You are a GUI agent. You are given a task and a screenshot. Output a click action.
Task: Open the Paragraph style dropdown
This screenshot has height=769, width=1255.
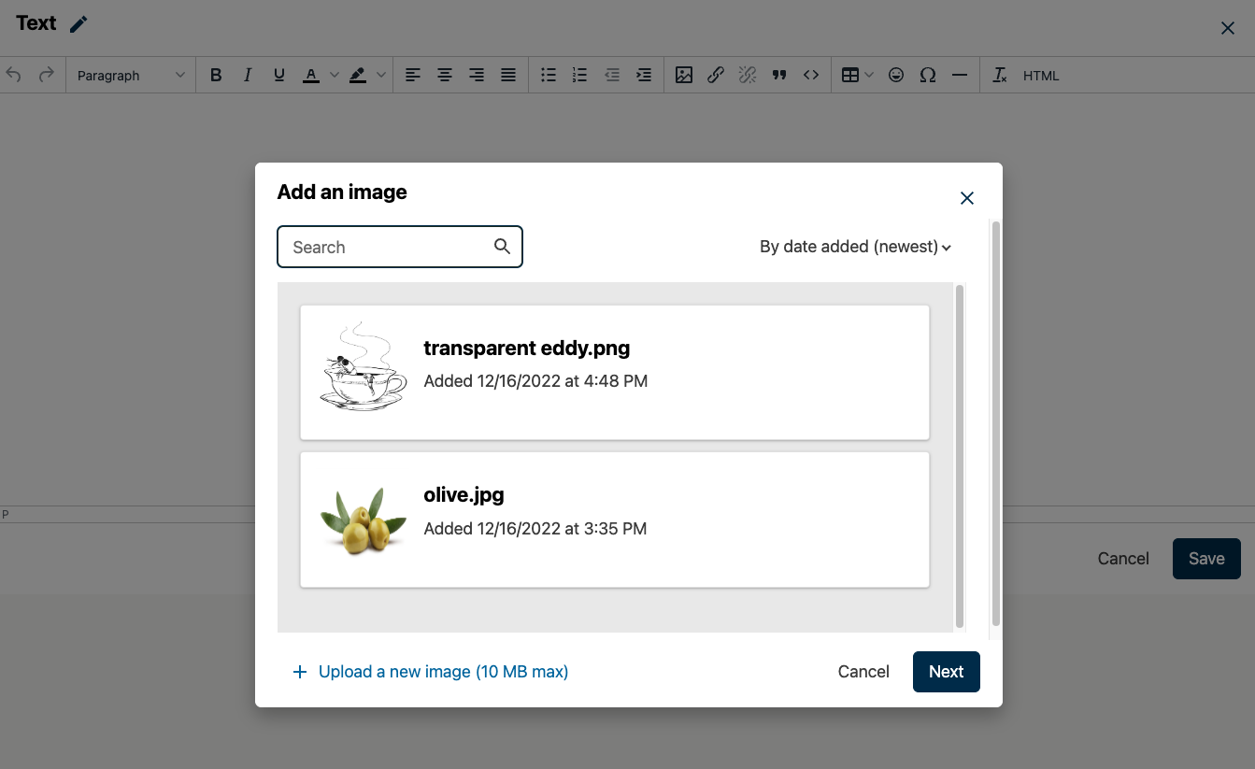click(131, 76)
